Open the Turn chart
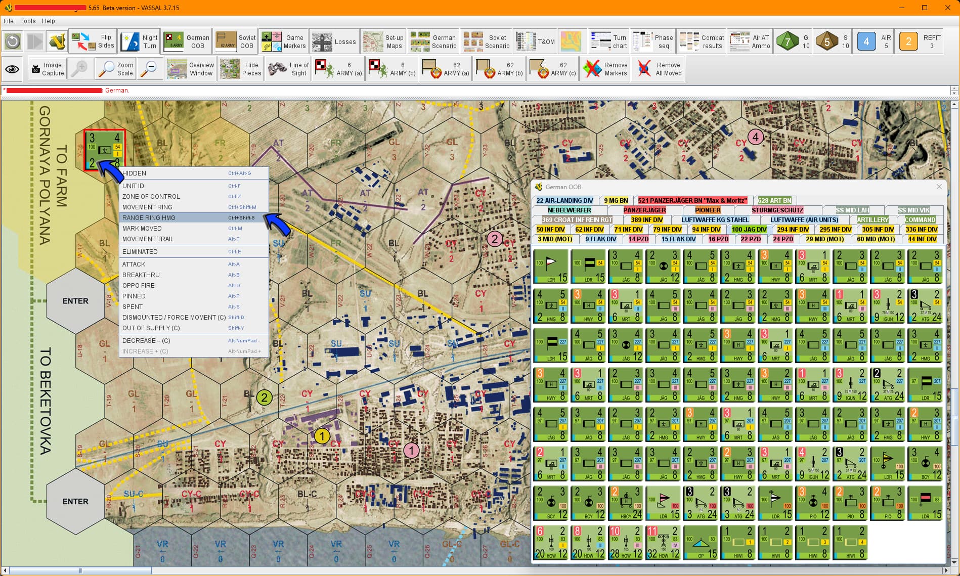This screenshot has width=960, height=576. click(609, 41)
